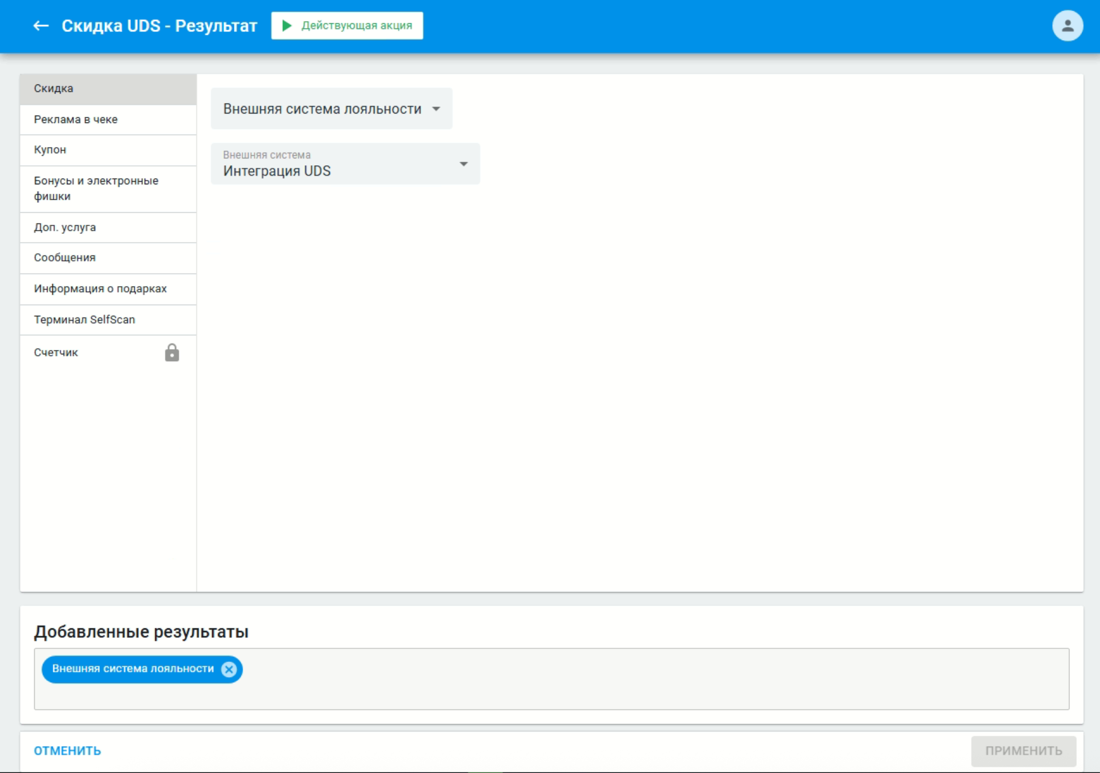Open the user profile avatar
This screenshot has width=1100, height=773.
(1067, 25)
